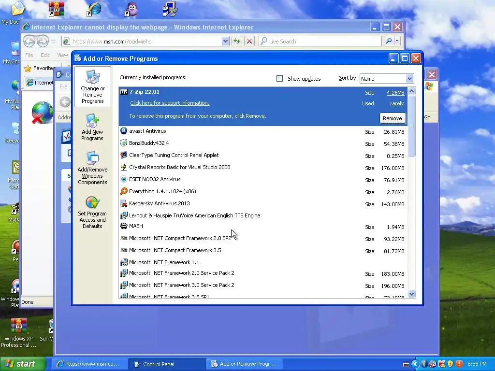Image resolution: width=495 pixels, height=371 pixels.
Task: Click the msn.com address bar field
Action: [145, 41]
